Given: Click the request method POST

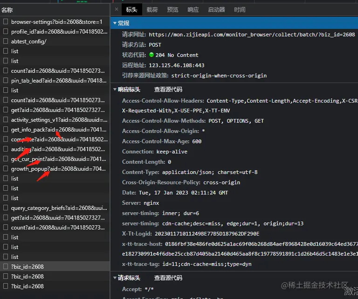Looking at the screenshot, I should click(155, 45).
